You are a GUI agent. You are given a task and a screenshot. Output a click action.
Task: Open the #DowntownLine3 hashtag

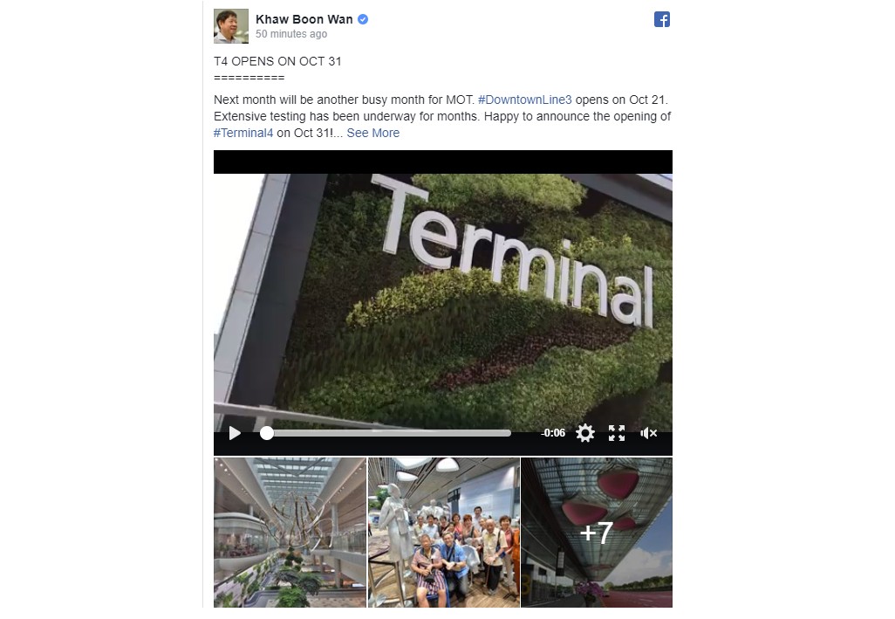coord(524,100)
